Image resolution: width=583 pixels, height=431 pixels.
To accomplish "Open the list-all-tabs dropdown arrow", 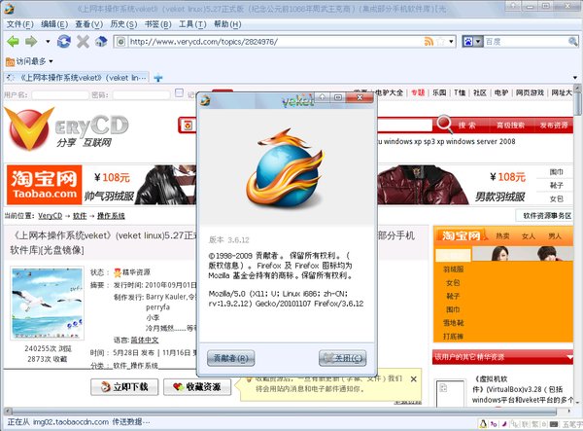I will 575,78.
